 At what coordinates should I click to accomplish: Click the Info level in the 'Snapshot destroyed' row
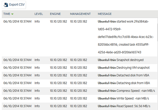pyautogui.click(x=37, y=60)
